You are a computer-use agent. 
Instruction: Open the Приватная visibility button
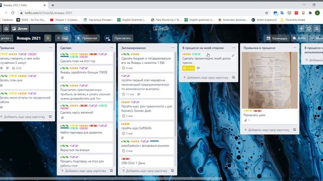[87, 38]
